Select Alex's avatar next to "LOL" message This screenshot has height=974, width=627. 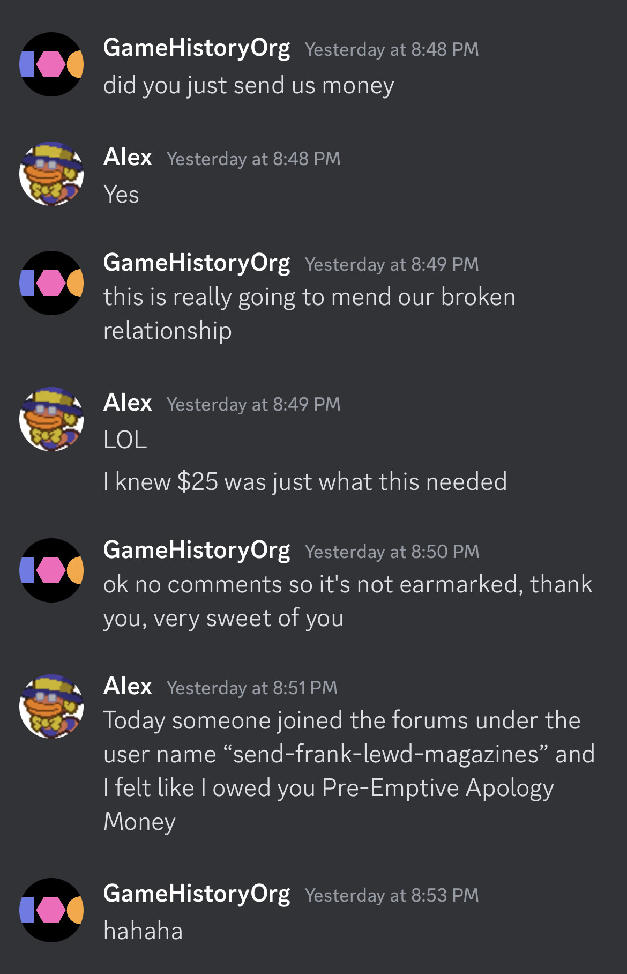[51, 419]
